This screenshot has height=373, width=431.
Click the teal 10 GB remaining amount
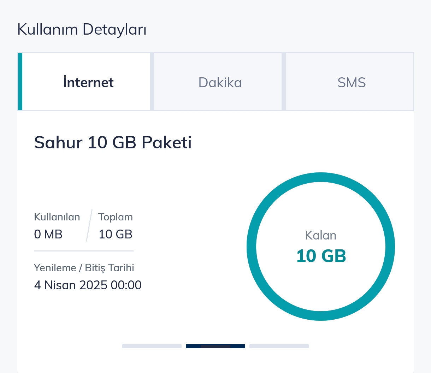pyautogui.click(x=321, y=256)
